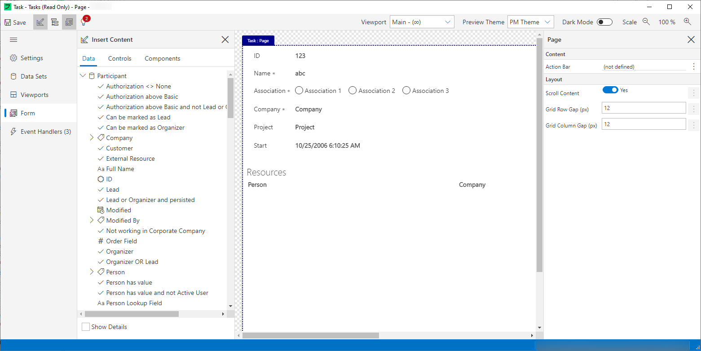701x351 pixels.
Task: Select the Association 2 radio button
Action: (353, 91)
